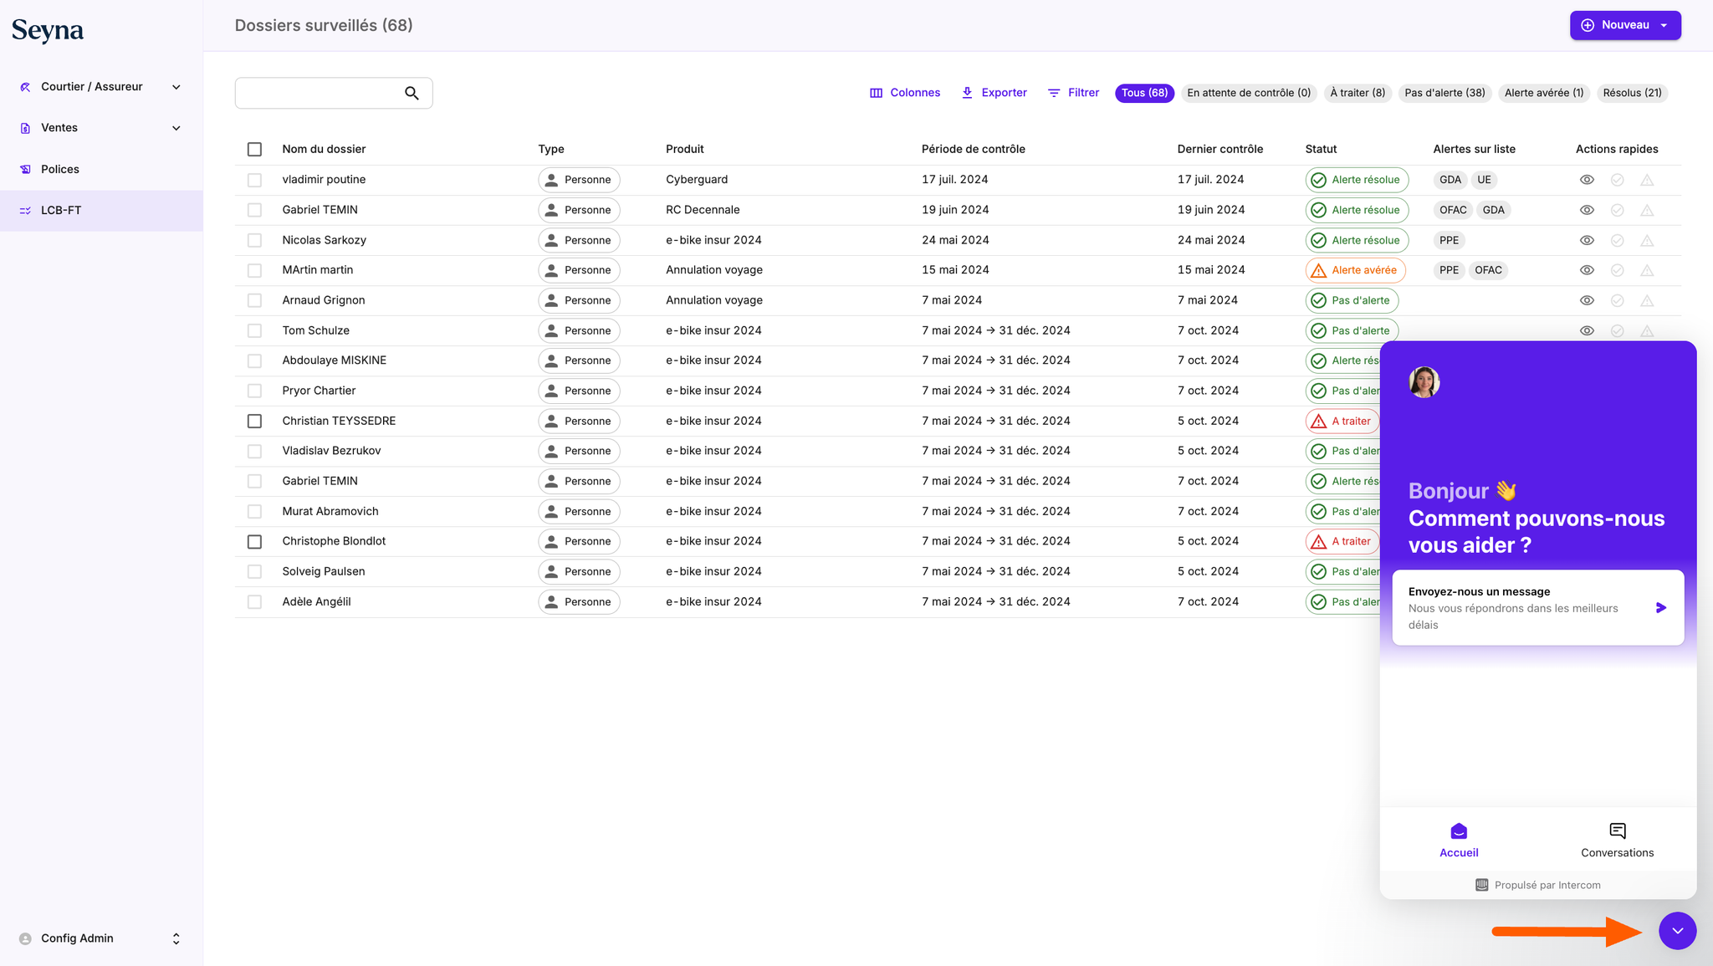Screen dimensions: 1713x966
Task: Check the Christian TEYSSEDRE row checkbox
Action: point(254,421)
